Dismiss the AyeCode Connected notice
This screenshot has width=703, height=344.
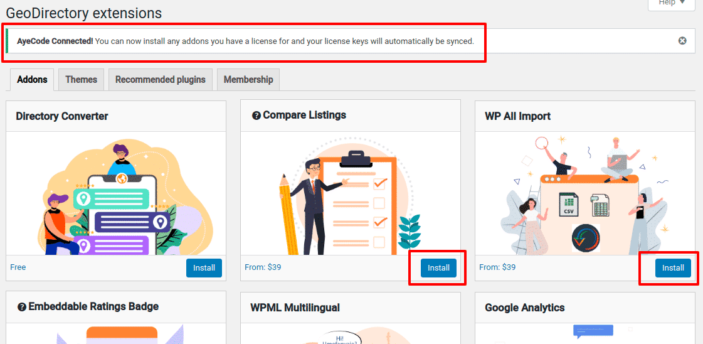point(682,41)
